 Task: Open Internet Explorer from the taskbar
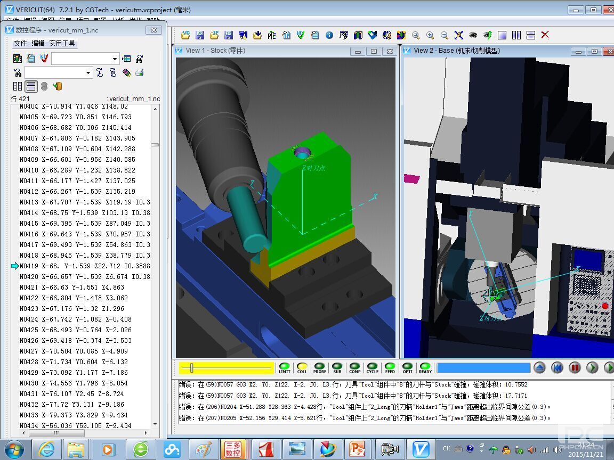pos(46,449)
